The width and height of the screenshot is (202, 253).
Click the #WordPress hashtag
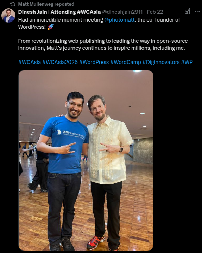point(94,62)
